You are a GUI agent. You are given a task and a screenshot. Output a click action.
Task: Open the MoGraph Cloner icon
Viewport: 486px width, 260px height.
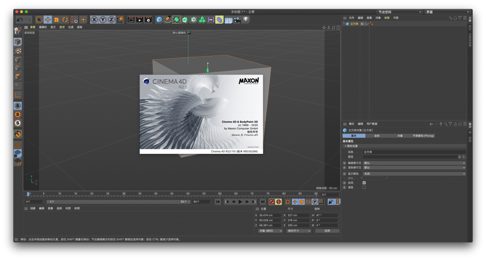pos(202,19)
